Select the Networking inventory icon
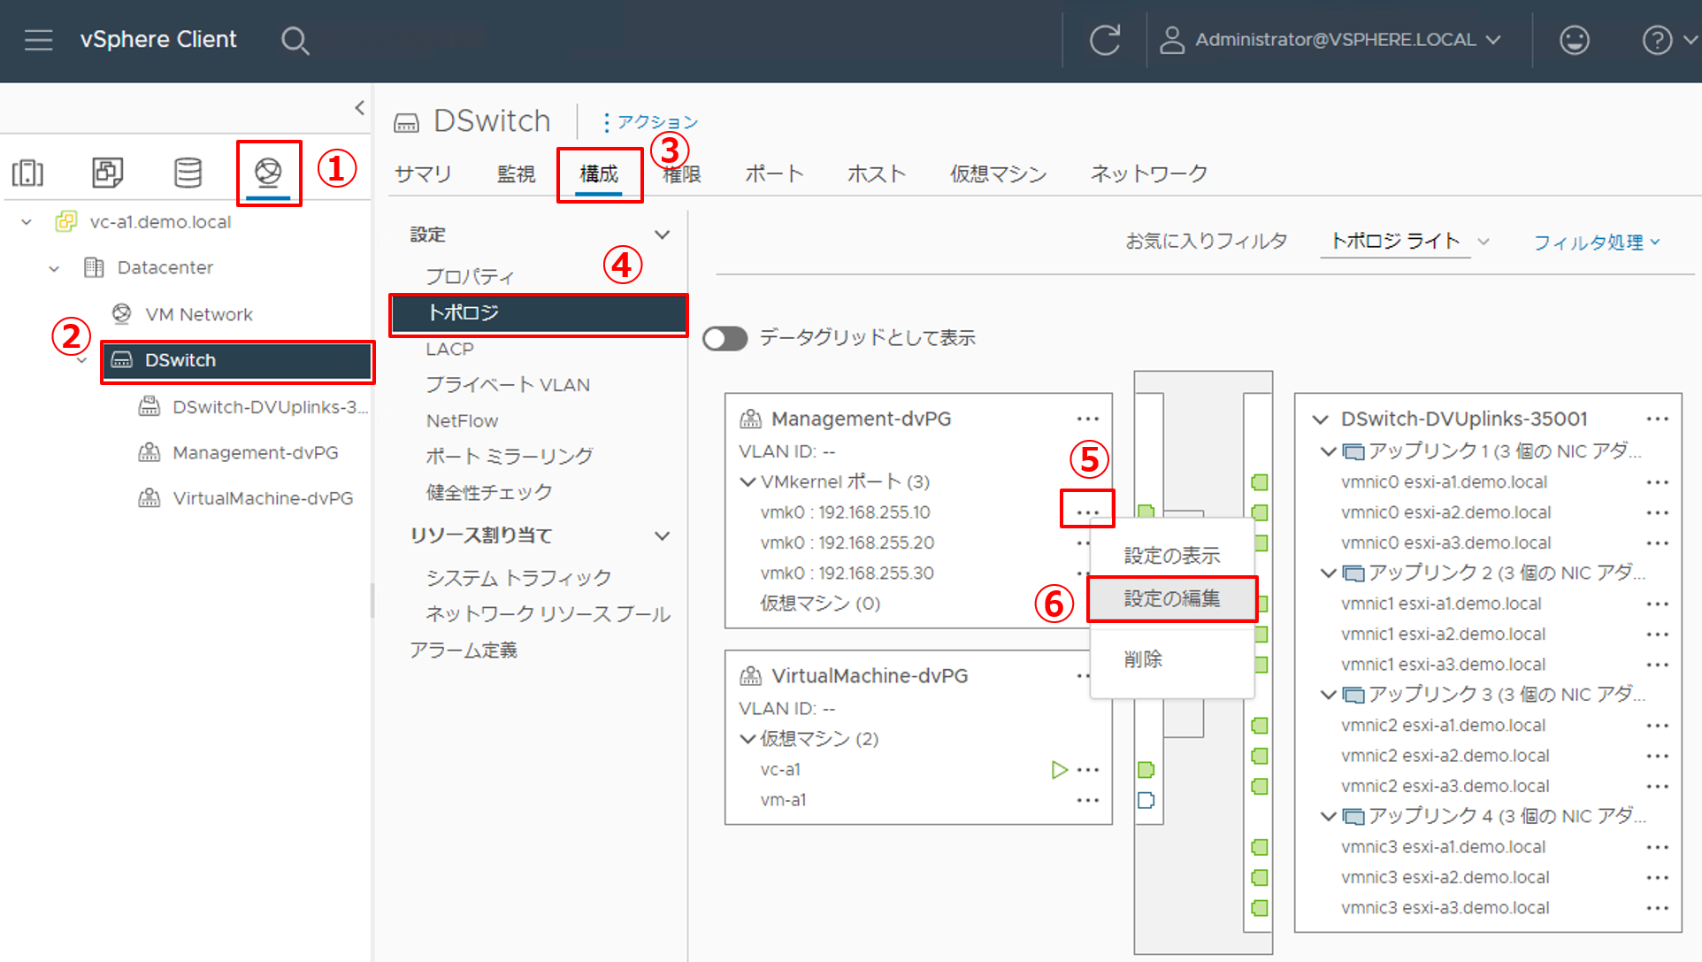Viewport: 1702px width, 962px height. click(x=268, y=172)
